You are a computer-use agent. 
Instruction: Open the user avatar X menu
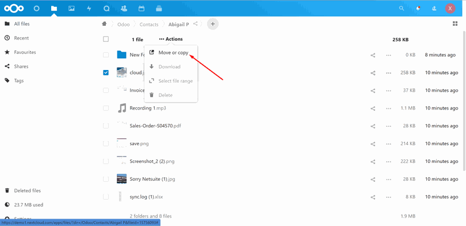(x=450, y=8)
